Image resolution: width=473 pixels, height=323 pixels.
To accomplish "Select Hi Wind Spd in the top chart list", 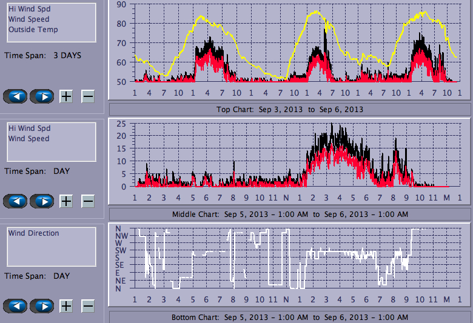I will click(x=29, y=9).
